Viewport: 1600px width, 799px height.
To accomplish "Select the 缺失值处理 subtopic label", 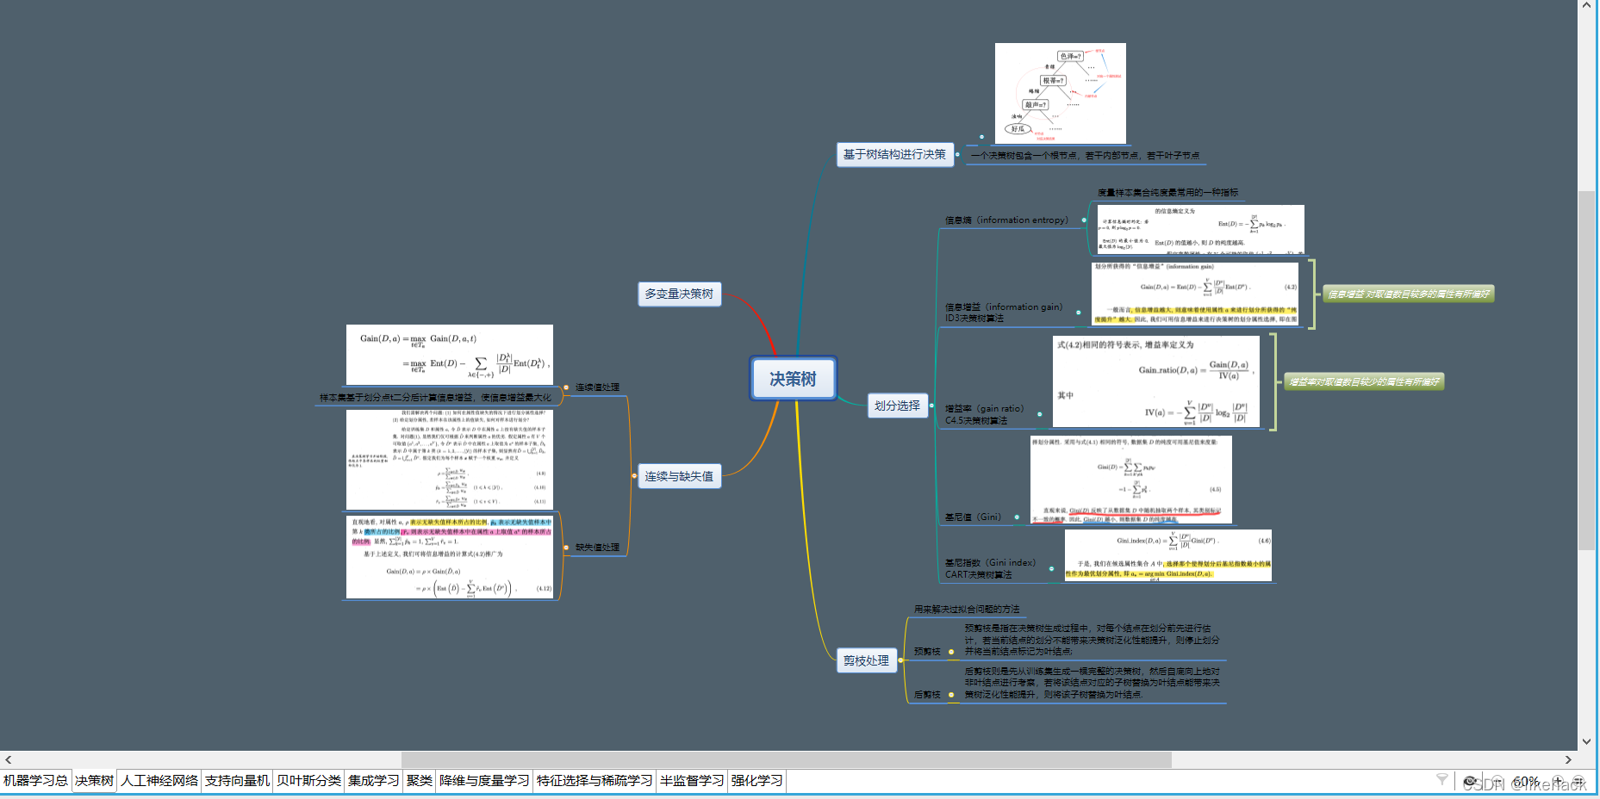I will tap(597, 548).
